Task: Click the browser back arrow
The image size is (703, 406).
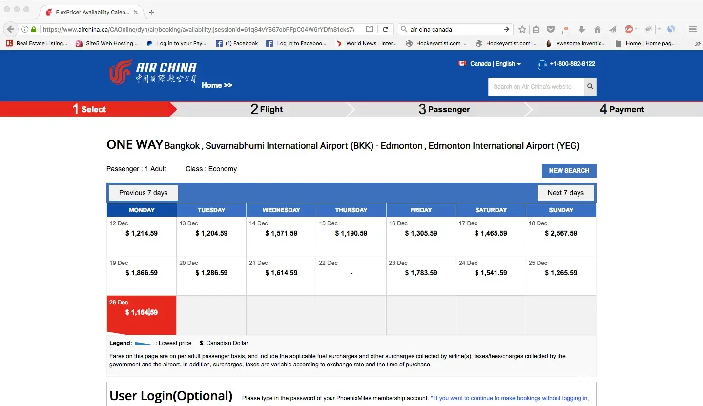Action: coord(10,29)
